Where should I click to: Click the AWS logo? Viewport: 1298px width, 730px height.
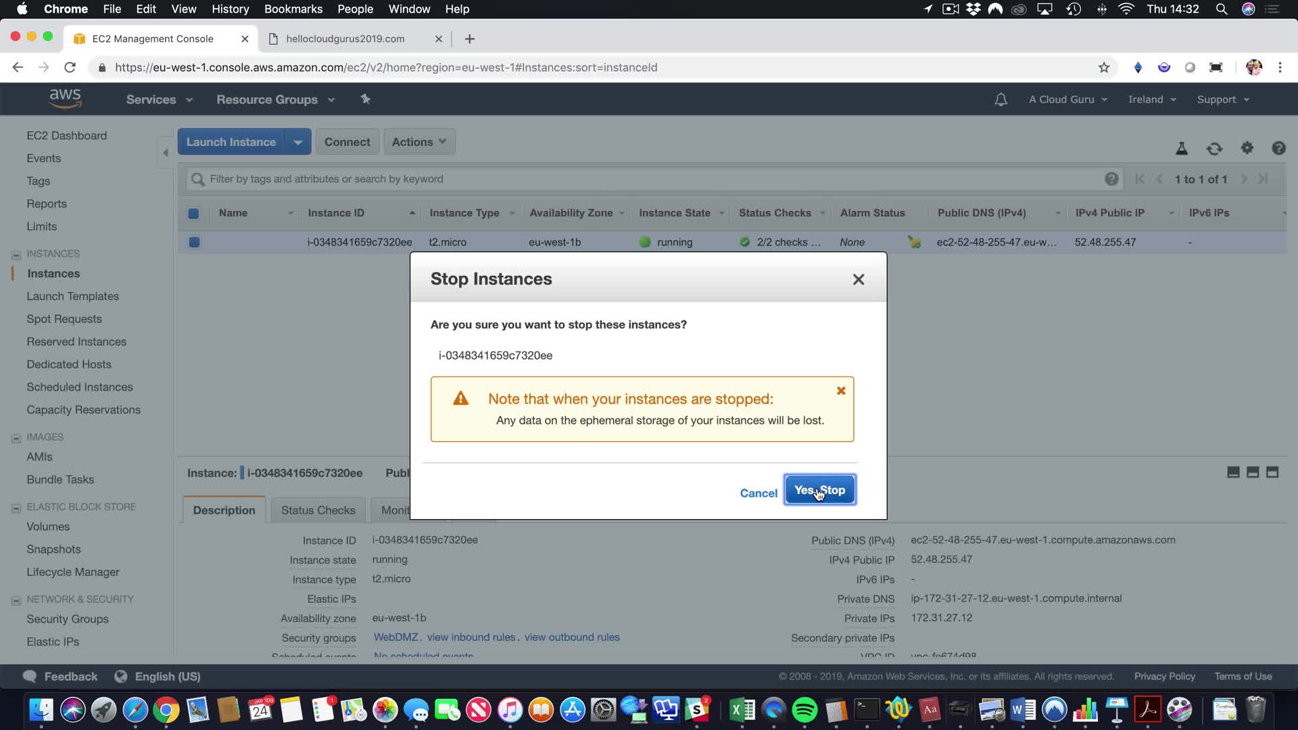pos(65,99)
